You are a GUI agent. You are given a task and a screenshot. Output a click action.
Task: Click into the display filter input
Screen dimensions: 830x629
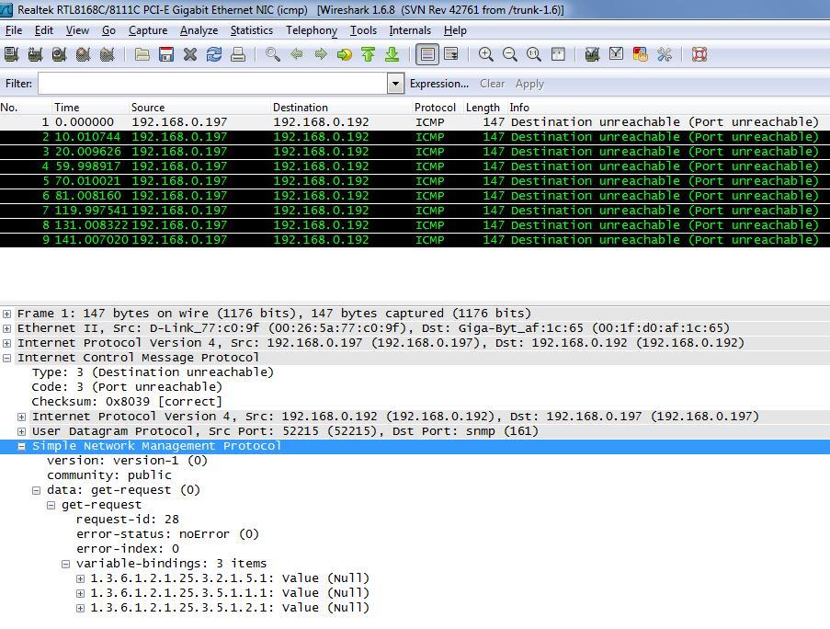(x=213, y=84)
